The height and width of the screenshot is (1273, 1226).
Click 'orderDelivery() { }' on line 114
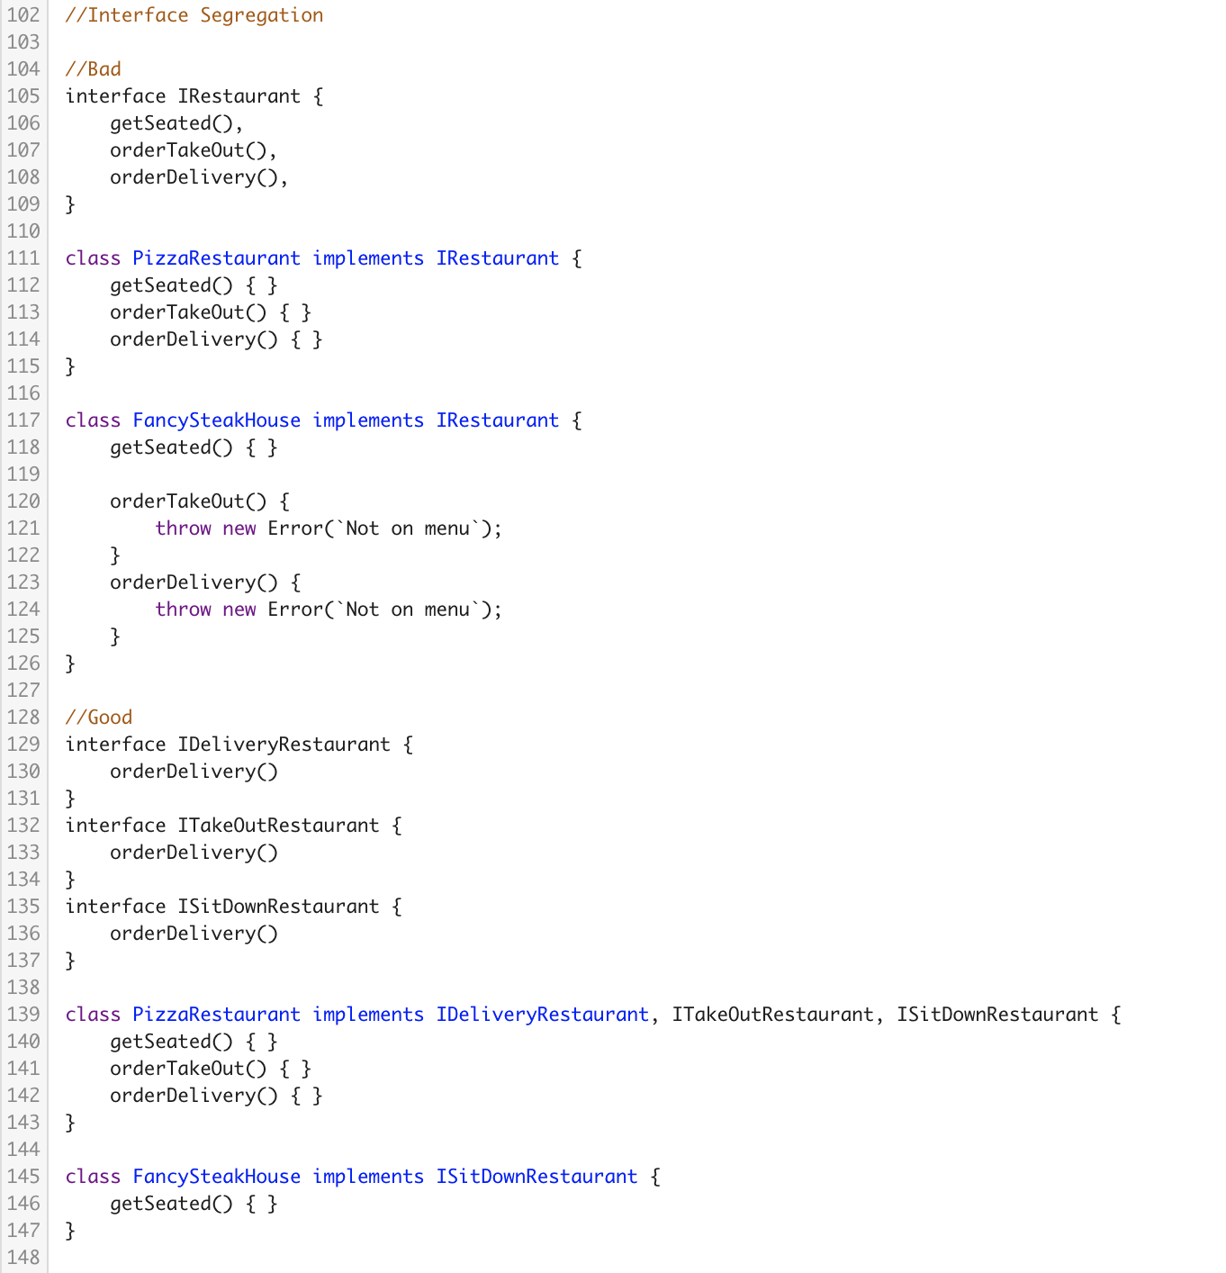[217, 339]
